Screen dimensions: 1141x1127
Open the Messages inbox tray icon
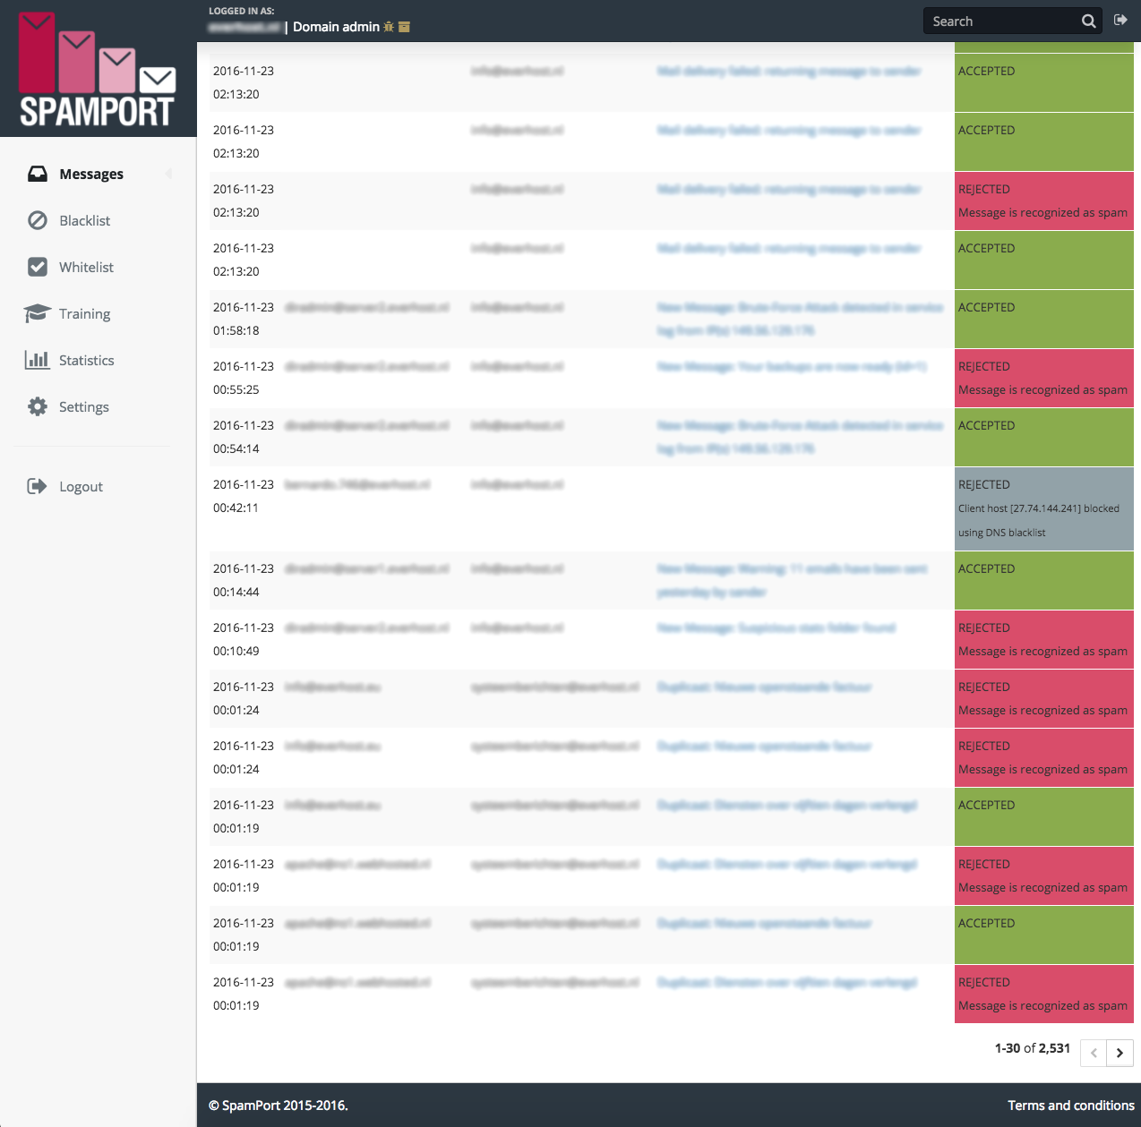38,174
